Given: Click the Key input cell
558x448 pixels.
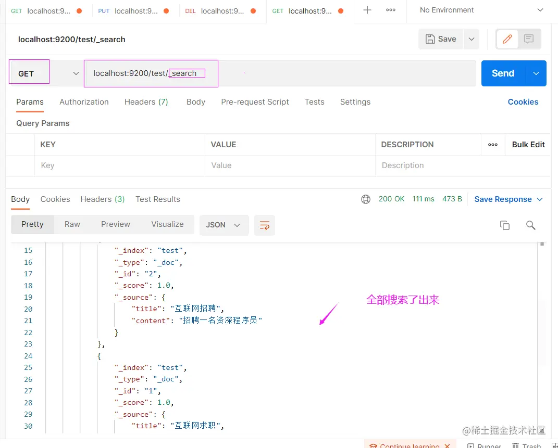Looking at the screenshot, I should point(120,165).
